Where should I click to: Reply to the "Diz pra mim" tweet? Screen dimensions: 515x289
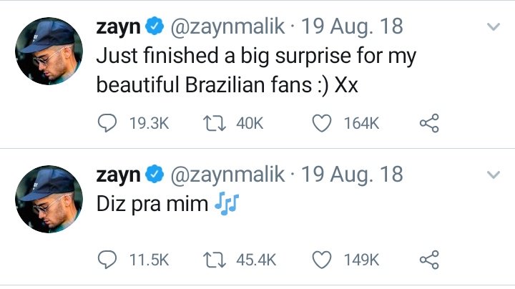click(x=107, y=259)
